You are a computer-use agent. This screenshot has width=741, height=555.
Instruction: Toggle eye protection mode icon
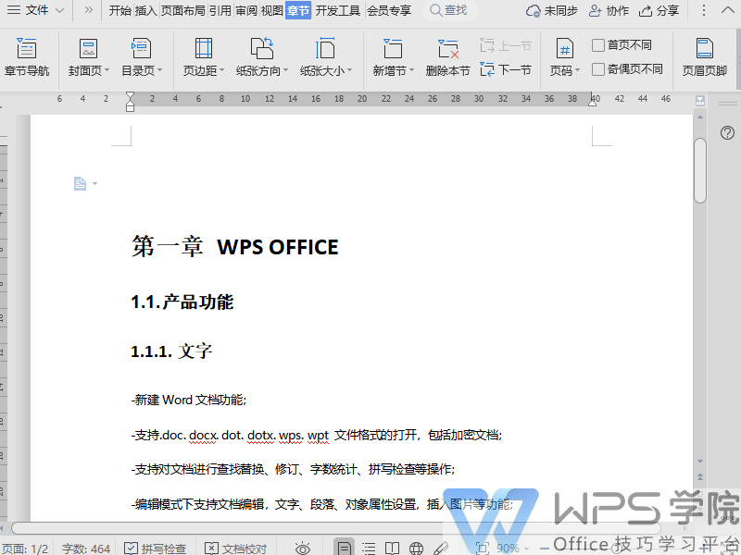pos(303,548)
